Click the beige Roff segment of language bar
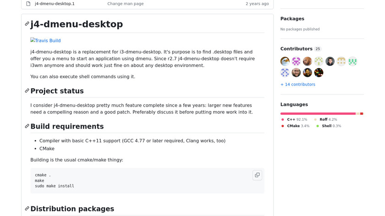The height and width of the screenshot is (216, 385). click(x=358, y=113)
